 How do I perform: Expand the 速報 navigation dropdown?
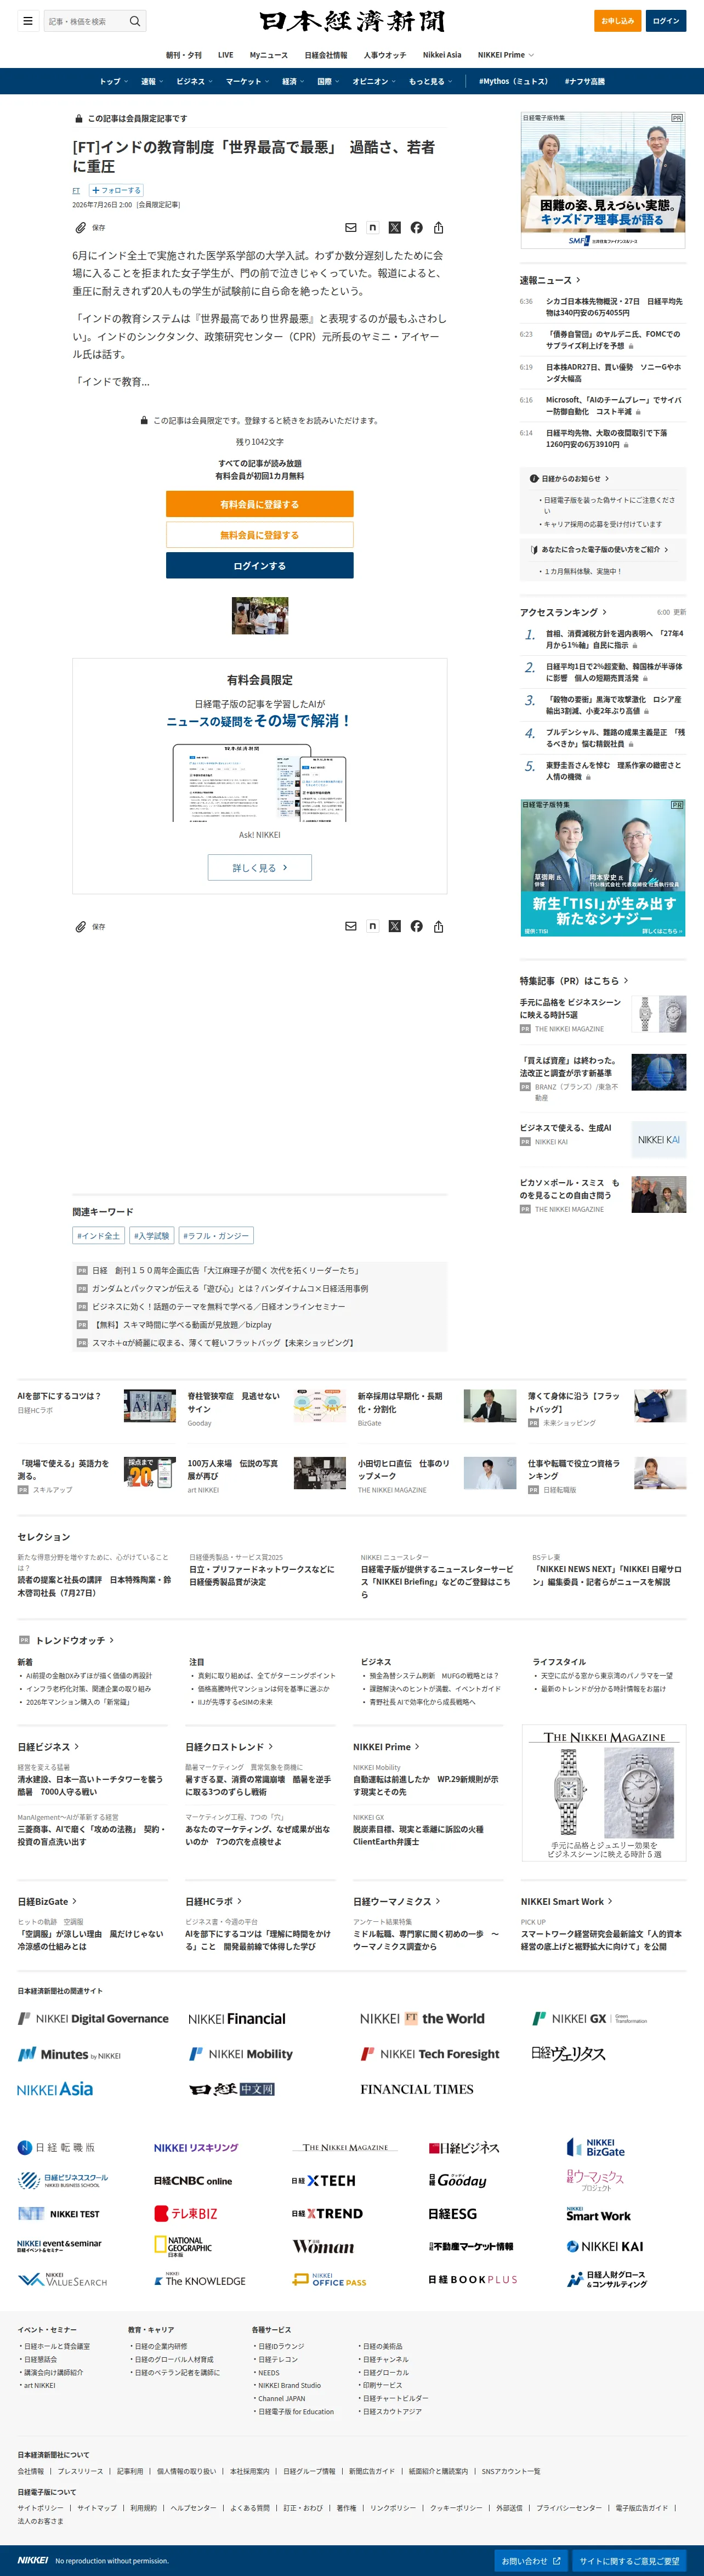(151, 82)
